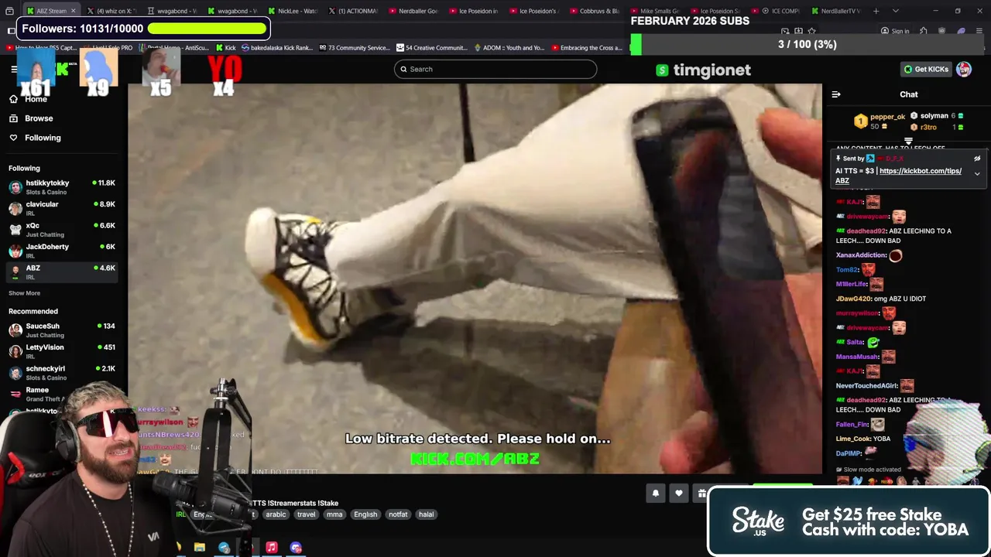Expand the pinned message chevron
991x557 pixels.
tap(977, 174)
